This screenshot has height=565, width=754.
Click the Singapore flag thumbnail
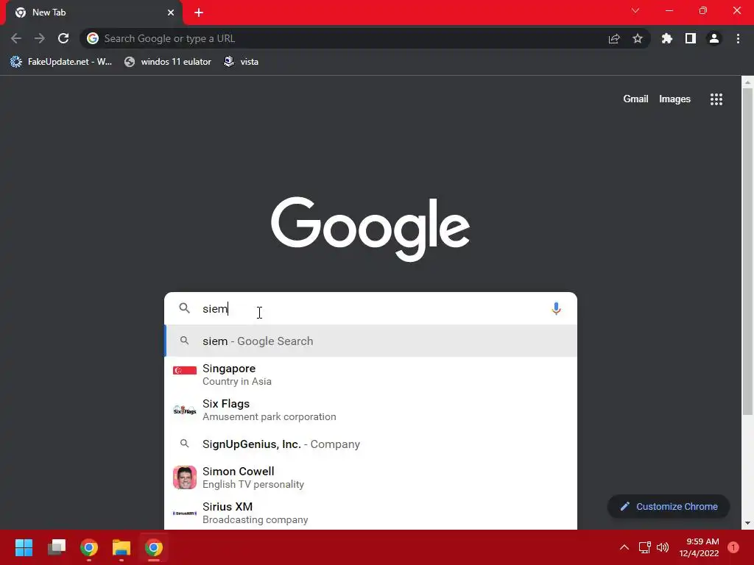pos(185,371)
